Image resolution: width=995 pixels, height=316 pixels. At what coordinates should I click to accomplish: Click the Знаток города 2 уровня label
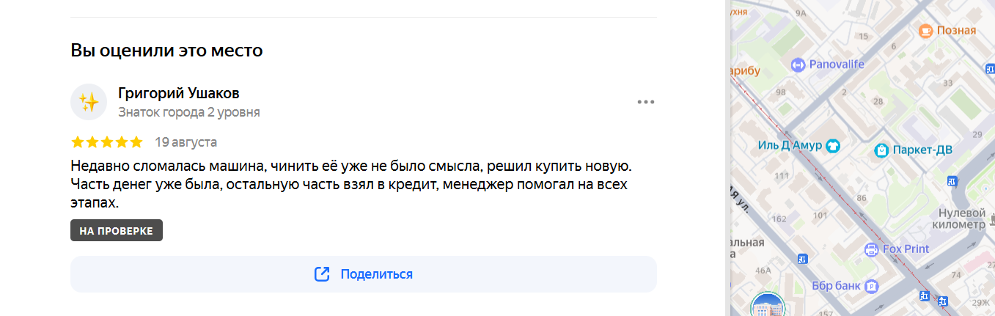coord(189,112)
